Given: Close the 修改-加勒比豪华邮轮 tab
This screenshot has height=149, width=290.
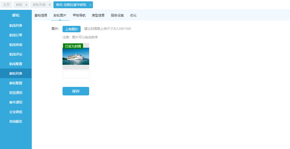Looking at the screenshot, I should 90,5.
